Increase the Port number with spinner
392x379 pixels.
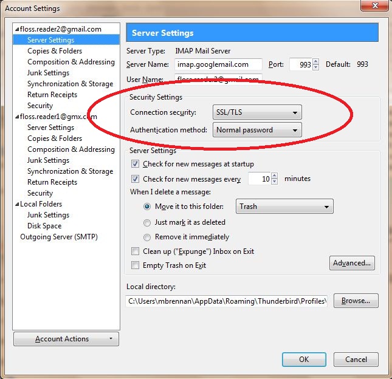point(316,62)
